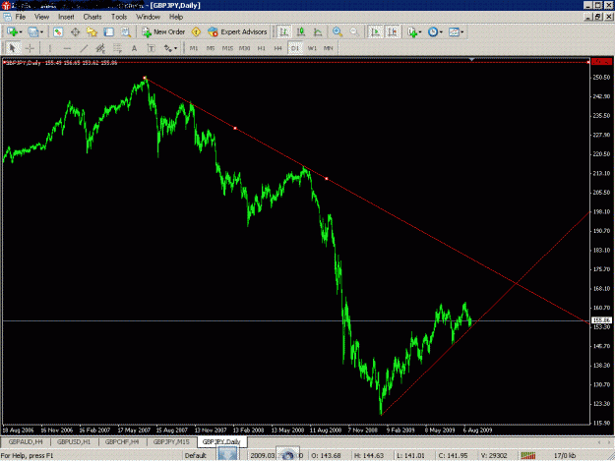Viewport: 615px width, 461px height.
Task: Switch to the GBPJPY,M15 chart tab
Action: (171, 441)
